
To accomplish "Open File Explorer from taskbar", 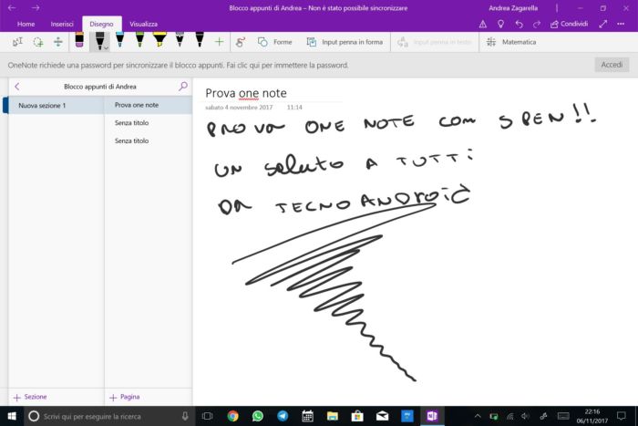I will pyautogui.click(x=333, y=416).
